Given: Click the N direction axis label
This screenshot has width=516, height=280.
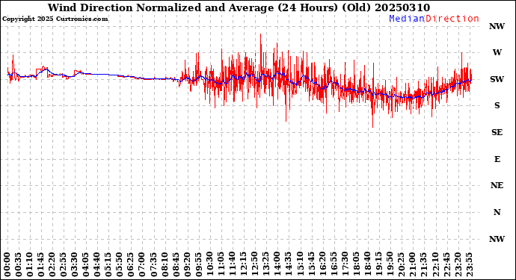Looking at the screenshot, I should [x=497, y=212].
